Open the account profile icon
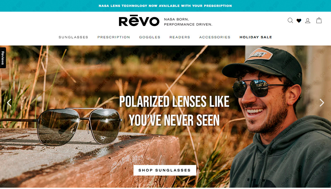This screenshot has width=331, height=189. (308, 21)
